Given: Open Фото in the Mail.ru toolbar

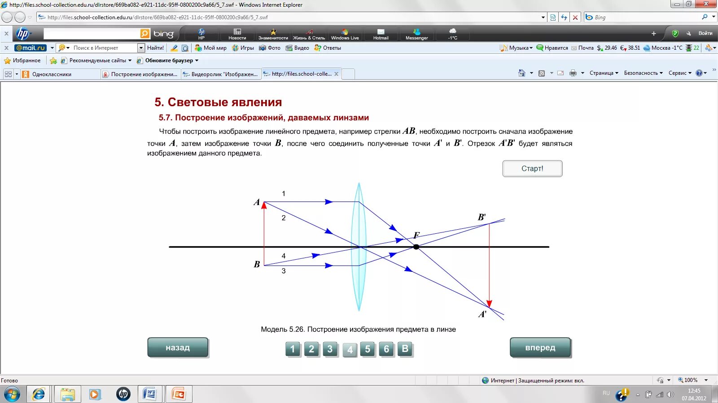Looking at the screenshot, I should tap(270, 48).
